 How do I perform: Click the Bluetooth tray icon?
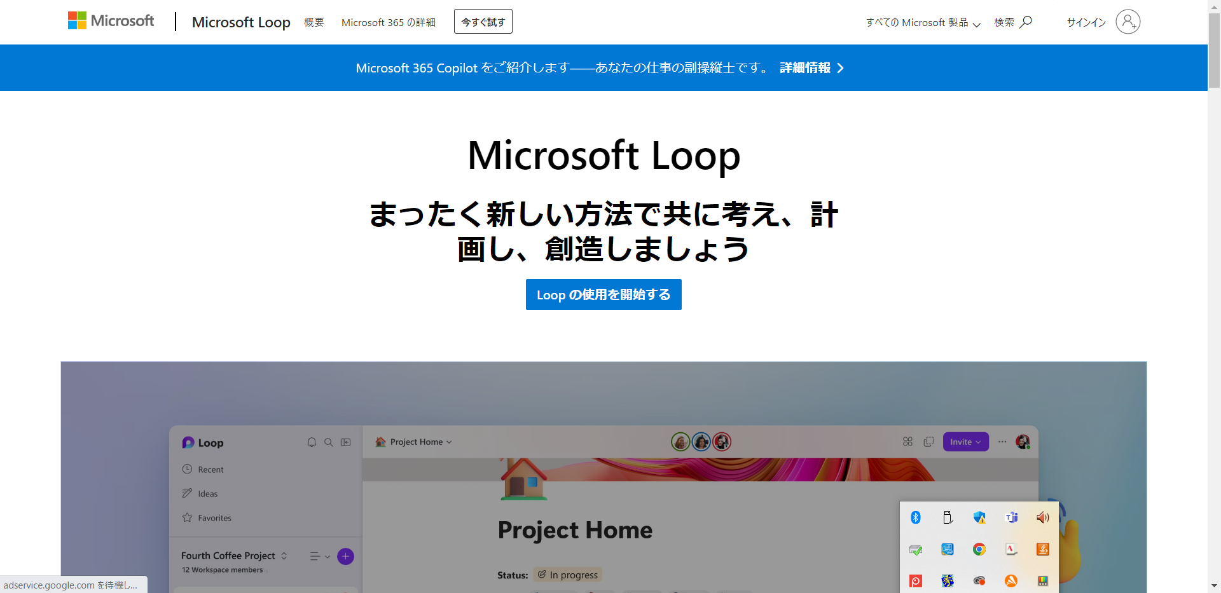[x=916, y=517]
